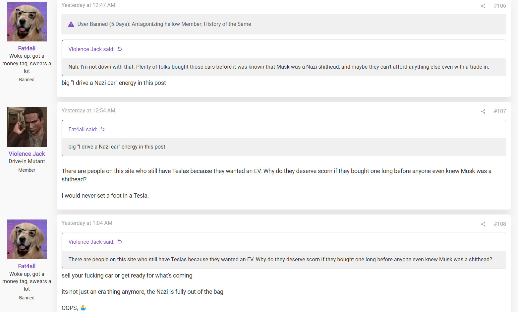Click Violence Jack avatar image
The width and height of the screenshot is (518, 312).
27,127
